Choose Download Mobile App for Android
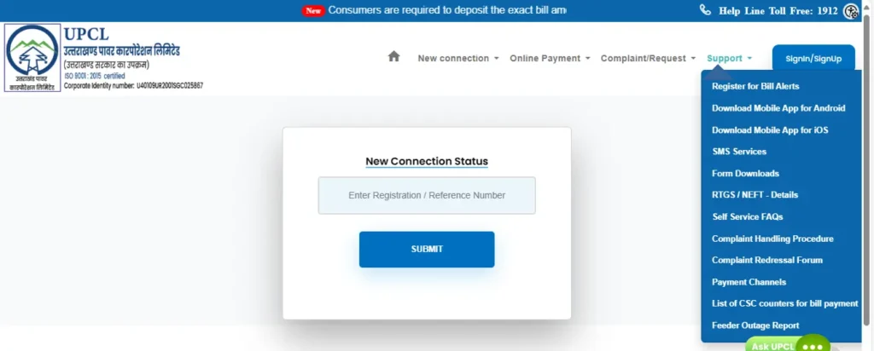The height and width of the screenshot is (351, 874). pyautogui.click(x=778, y=108)
